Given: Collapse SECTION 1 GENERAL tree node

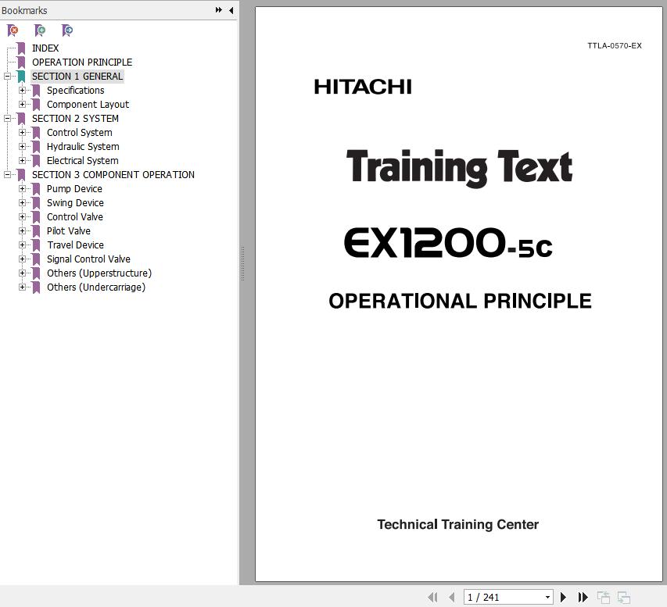Looking at the screenshot, I should point(7,77).
